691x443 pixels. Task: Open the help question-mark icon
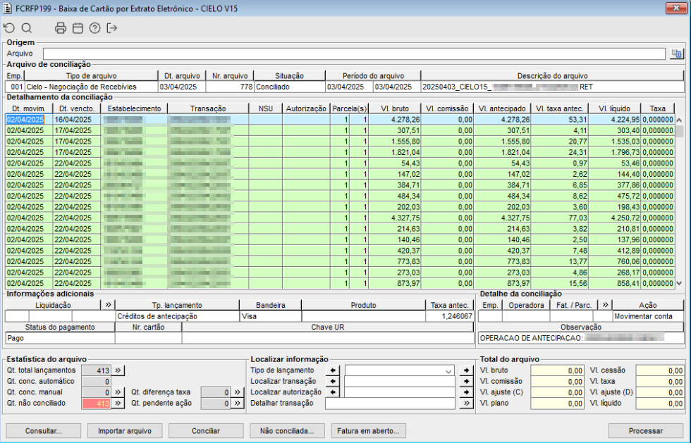[x=94, y=28]
